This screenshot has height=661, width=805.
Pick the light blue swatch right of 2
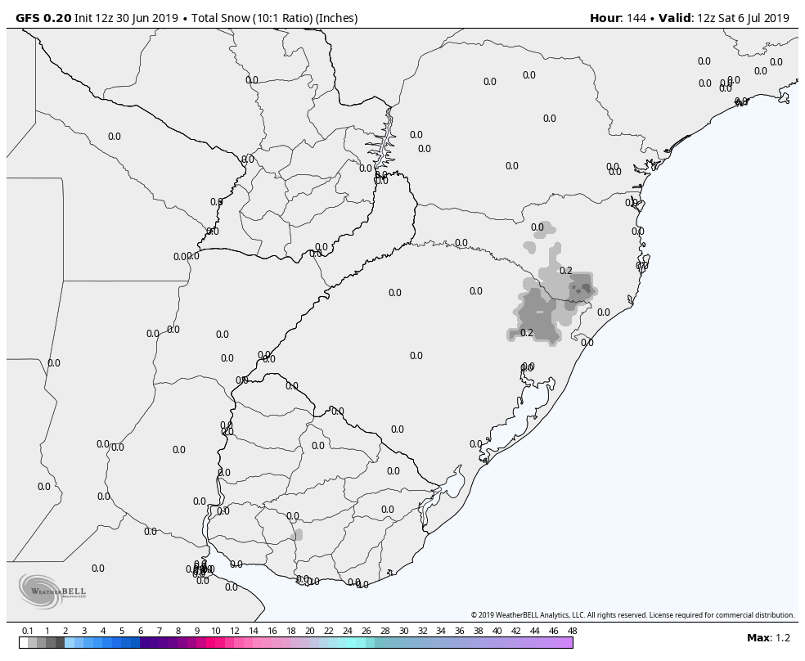pyautogui.click(x=70, y=642)
